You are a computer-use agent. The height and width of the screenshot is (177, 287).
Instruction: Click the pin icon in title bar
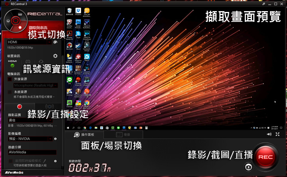click(263, 4)
